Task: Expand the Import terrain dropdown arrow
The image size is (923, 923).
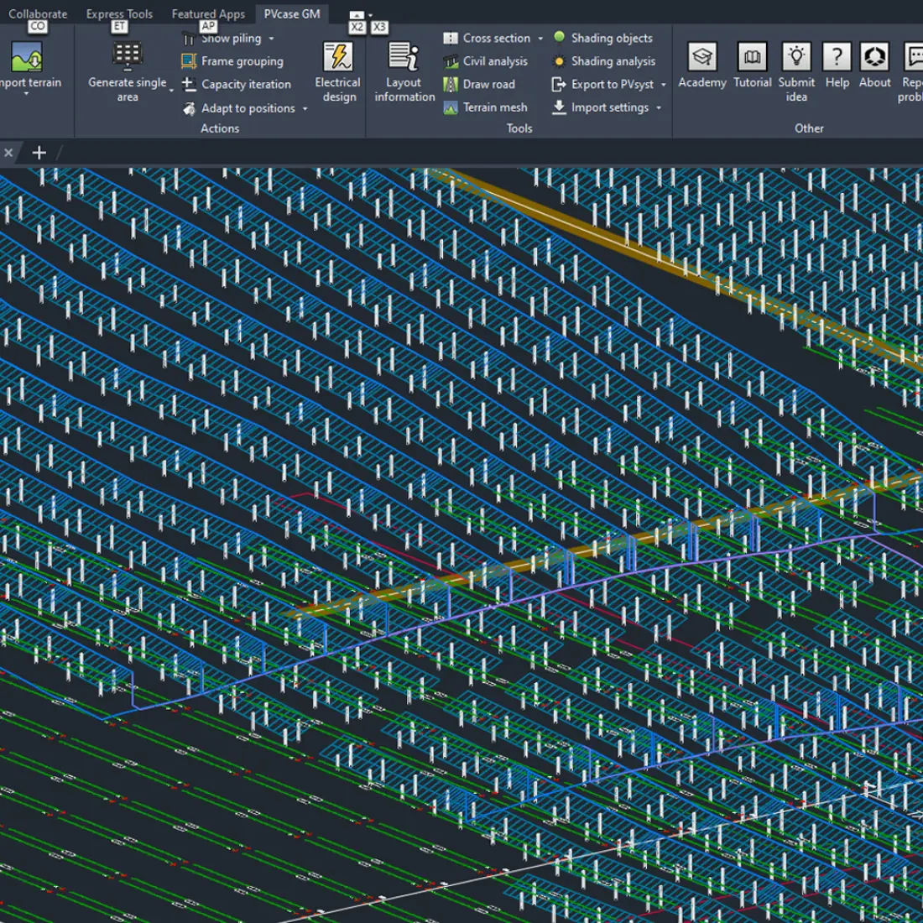Action: coord(27,94)
